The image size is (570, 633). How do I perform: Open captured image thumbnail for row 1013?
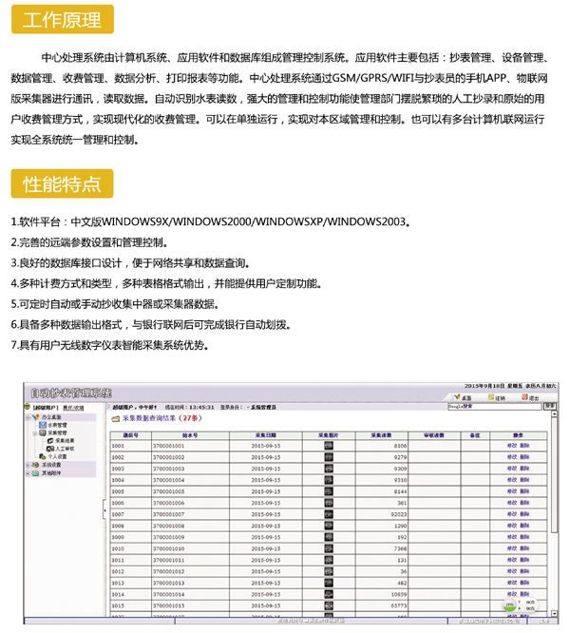tap(329, 583)
